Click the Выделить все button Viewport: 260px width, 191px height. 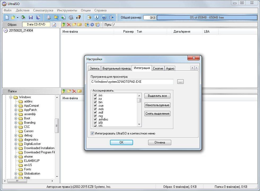(157, 96)
